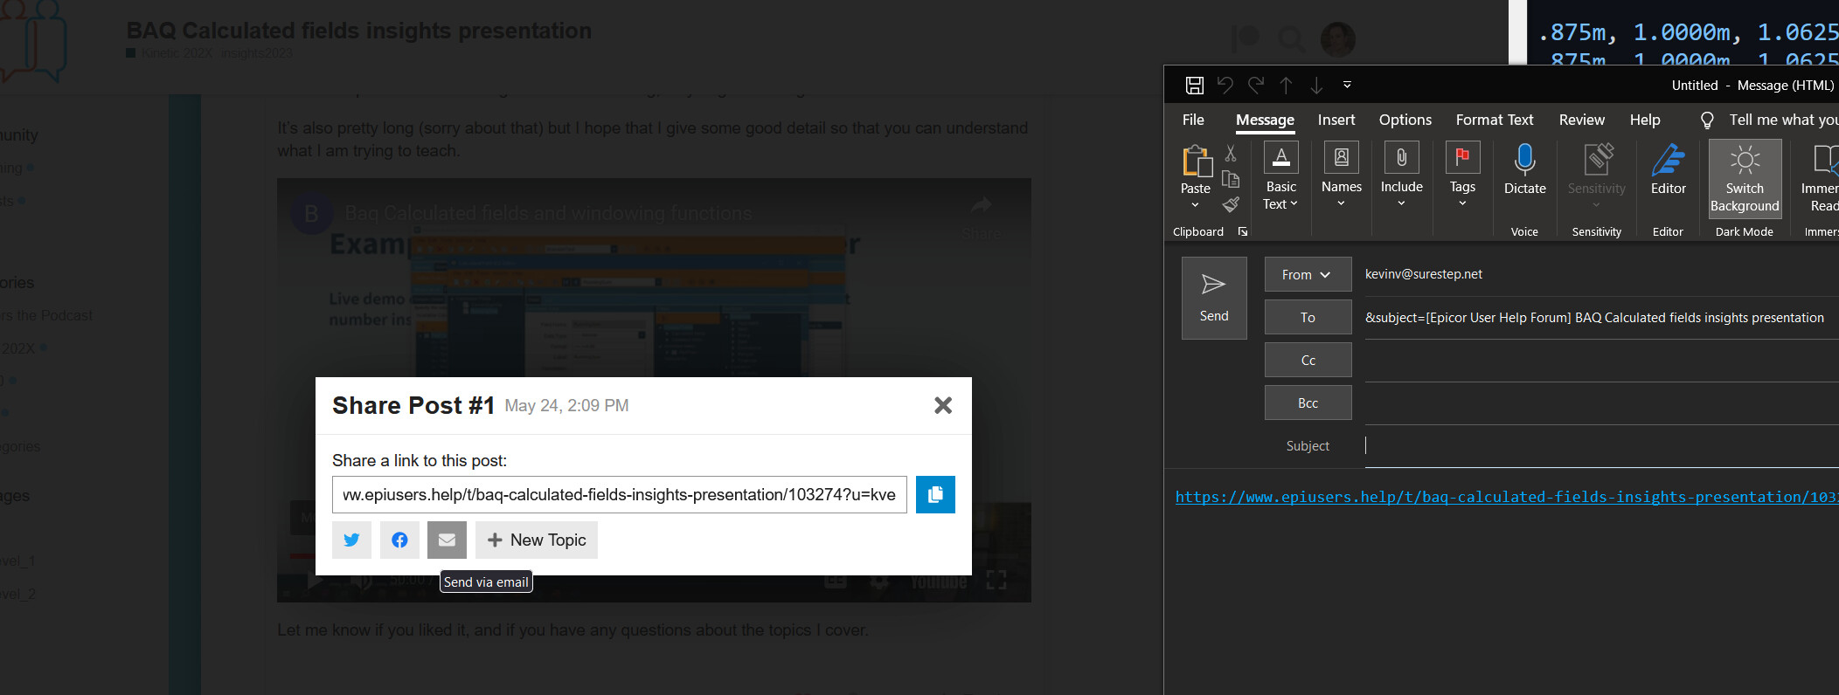Open the Review ribbon tab
1839x695 pixels.
[1582, 120]
